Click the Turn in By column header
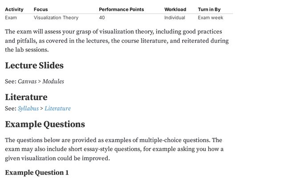The width and height of the screenshot is (285, 178). 209,9
